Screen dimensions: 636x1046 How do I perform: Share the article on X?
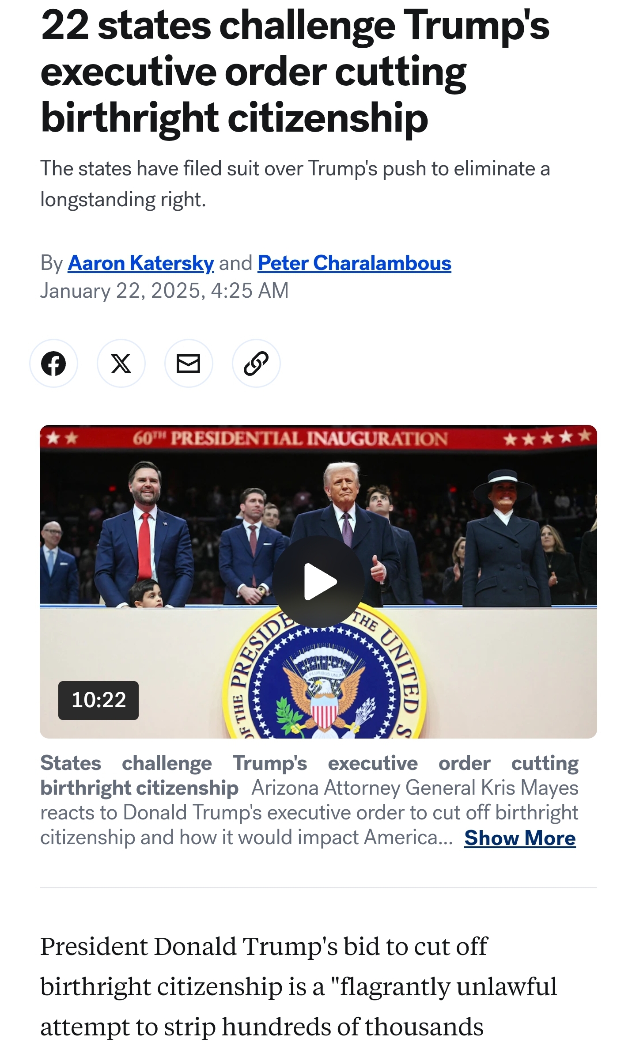point(121,364)
